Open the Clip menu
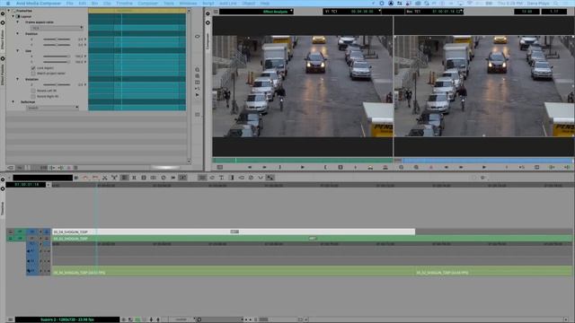 pyautogui.click(x=107, y=4)
